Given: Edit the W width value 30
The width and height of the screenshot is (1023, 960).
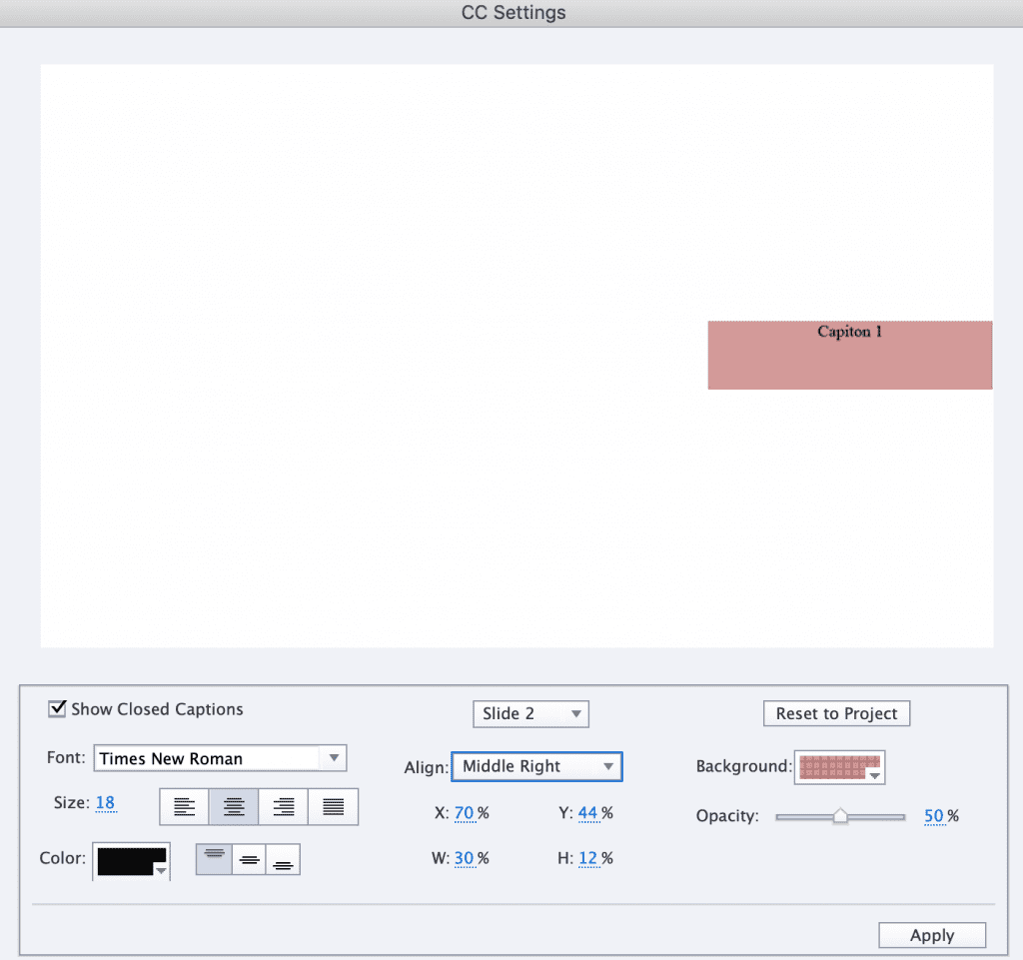Looking at the screenshot, I should pos(464,858).
